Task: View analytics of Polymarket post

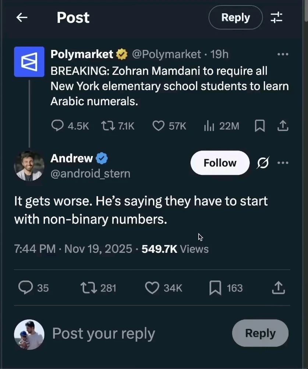Action: [x=209, y=126]
